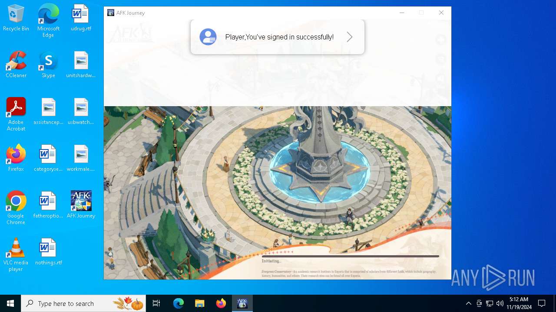Click the taskbar search box
The image size is (556, 312).
click(x=83, y=303)
